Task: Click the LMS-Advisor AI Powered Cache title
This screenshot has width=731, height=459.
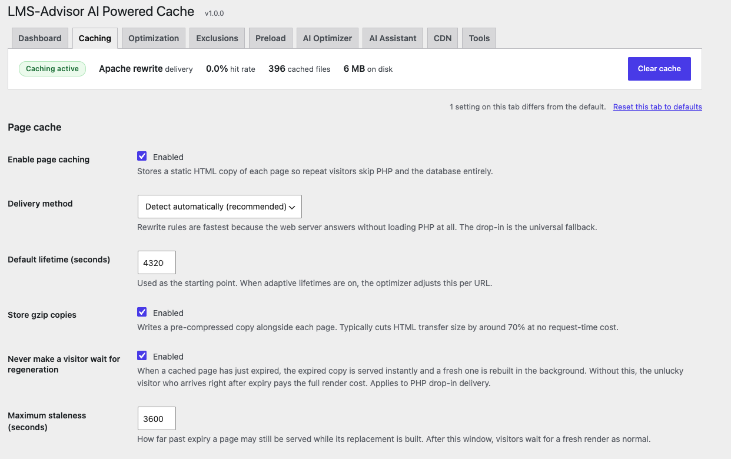Action: pyautogui.click(x=101, y=11)
